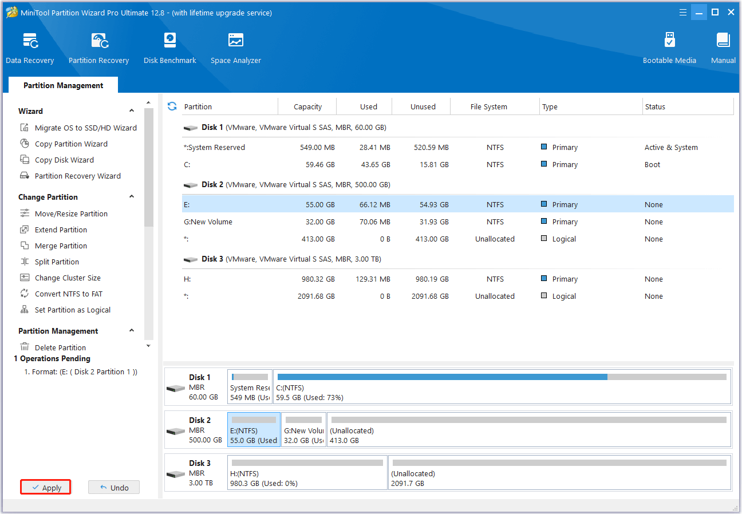
Task: Collapse the Wizard section
Action: [x=132, y=111]
